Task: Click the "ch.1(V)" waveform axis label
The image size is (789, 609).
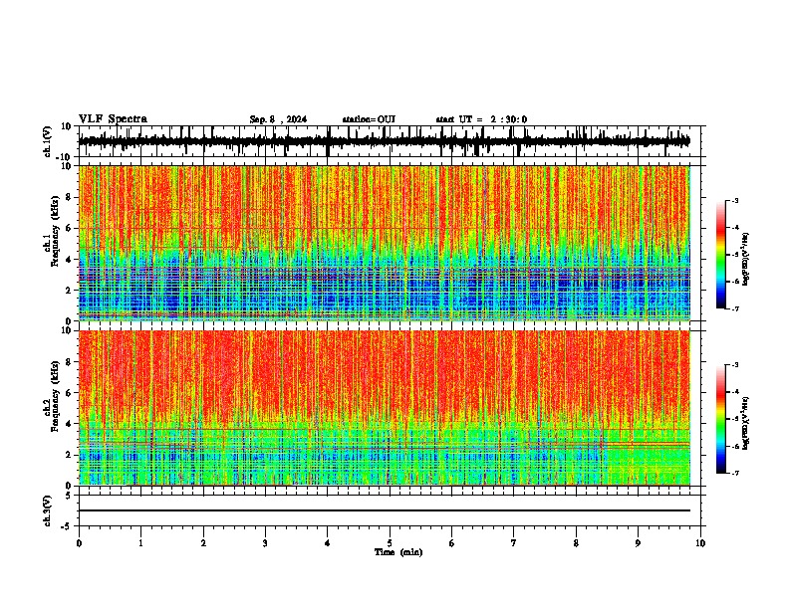Action: click(48, 141)
